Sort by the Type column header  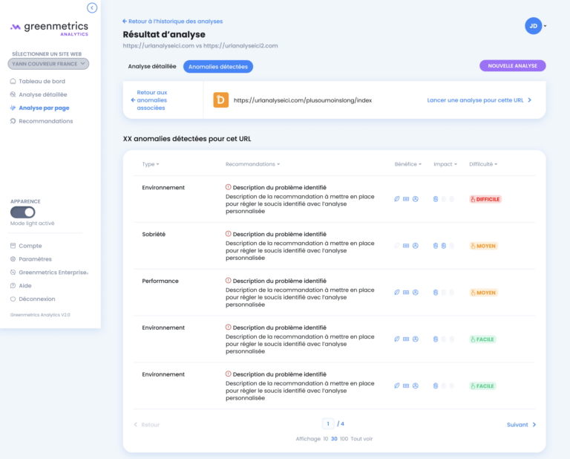(151, 164)
